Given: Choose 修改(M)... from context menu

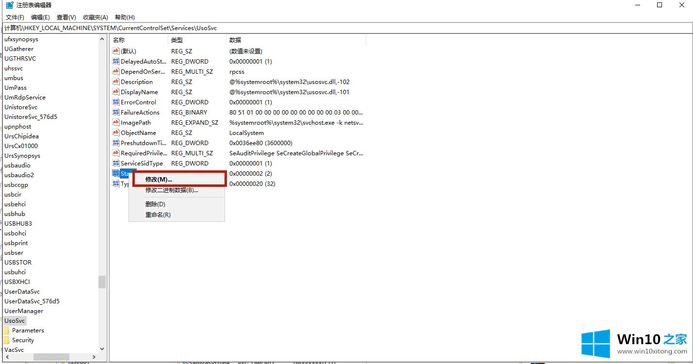Looking at the screenshot, I should click(159, 180).
